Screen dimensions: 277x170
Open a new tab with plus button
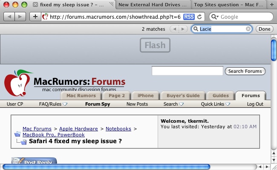pos(272,5)
